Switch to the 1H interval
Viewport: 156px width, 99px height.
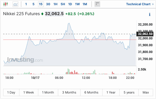[x=55, y=4]
